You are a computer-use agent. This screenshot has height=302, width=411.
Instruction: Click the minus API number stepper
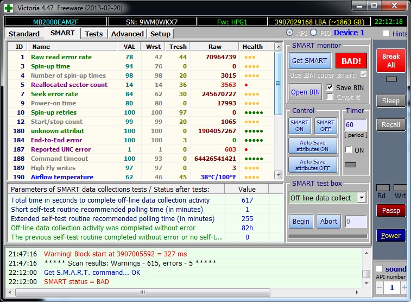380,287
